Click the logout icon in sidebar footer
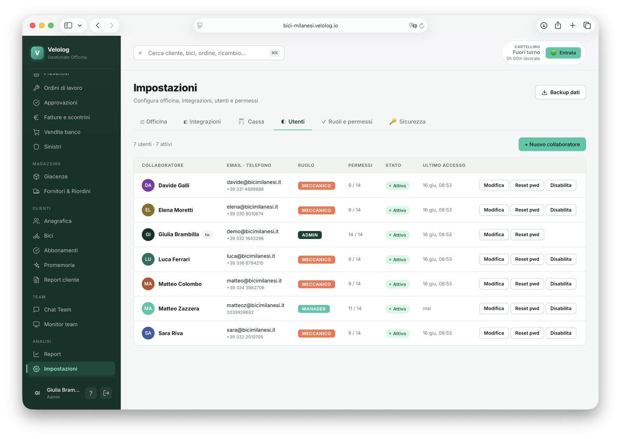The width and height of the screenshot is (621, 439). (106, 393)
